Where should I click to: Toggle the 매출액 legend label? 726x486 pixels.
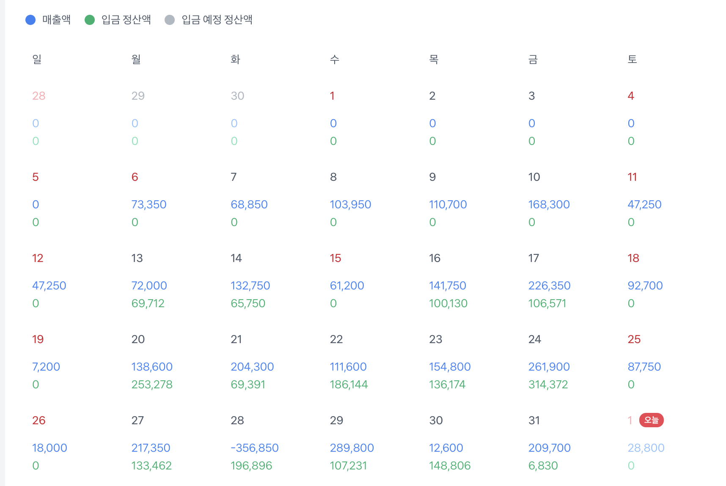point(56,20)
